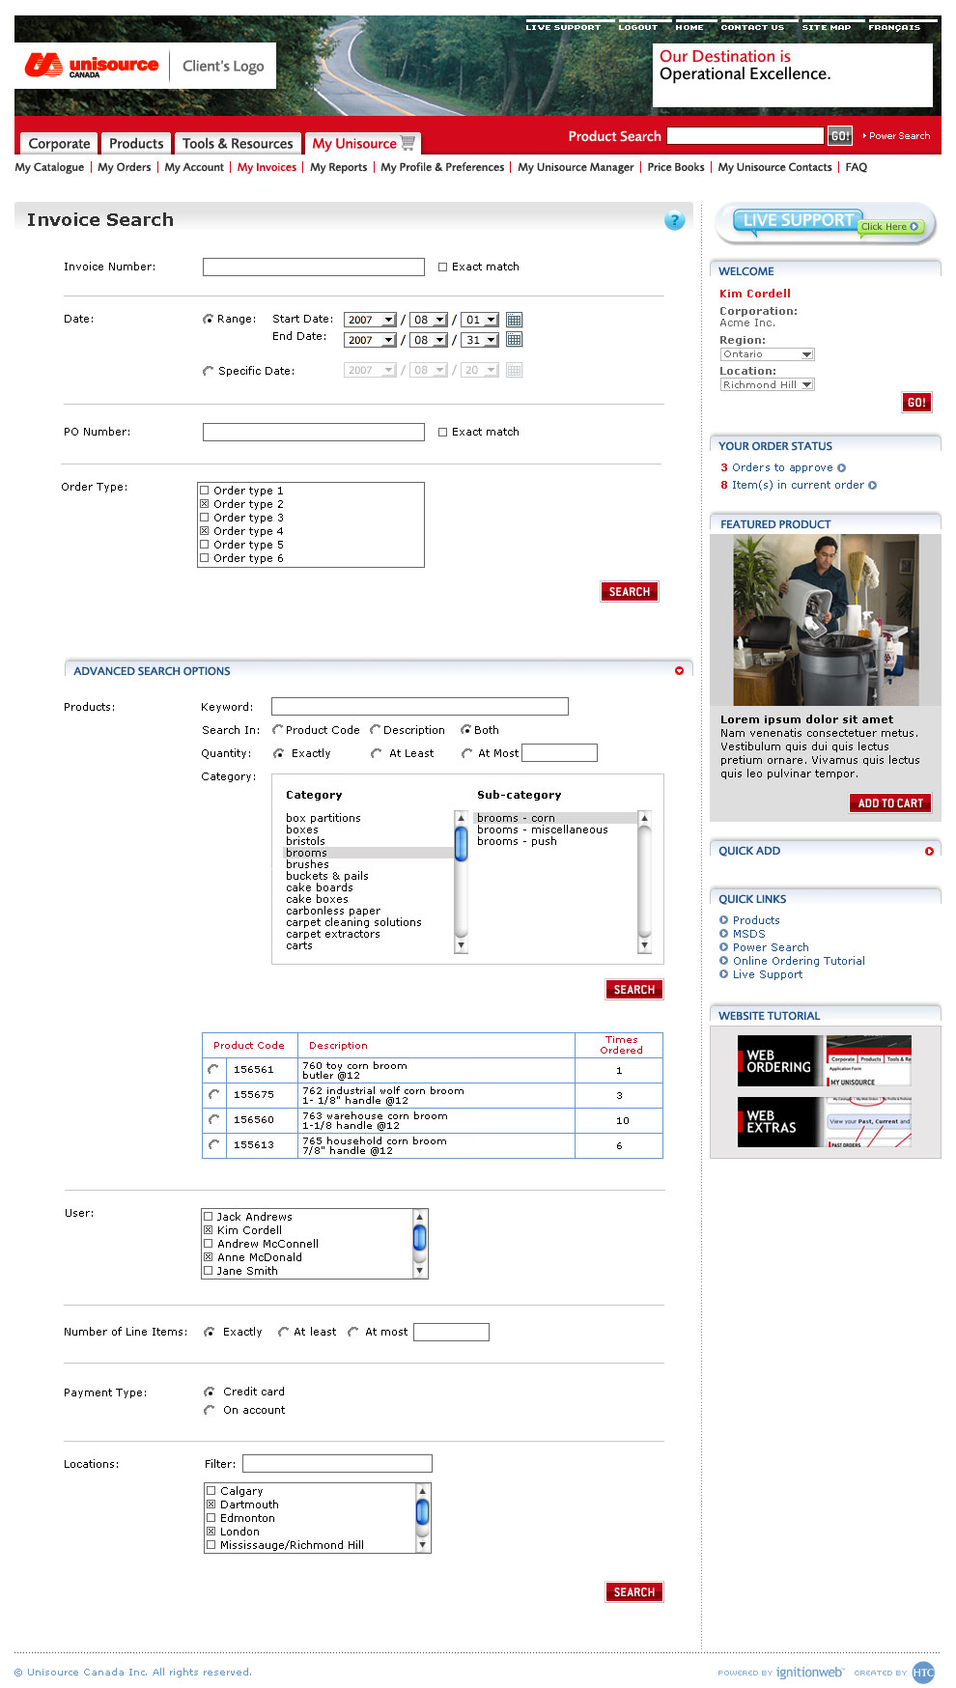Viewport: 956px width, 1688px height.
Task: Select the Specific Date radio button
Action: click(208, 371)
